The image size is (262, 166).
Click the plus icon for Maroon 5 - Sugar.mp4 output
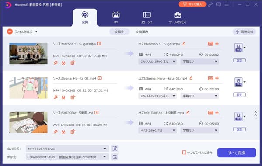(x=217, y=44)
